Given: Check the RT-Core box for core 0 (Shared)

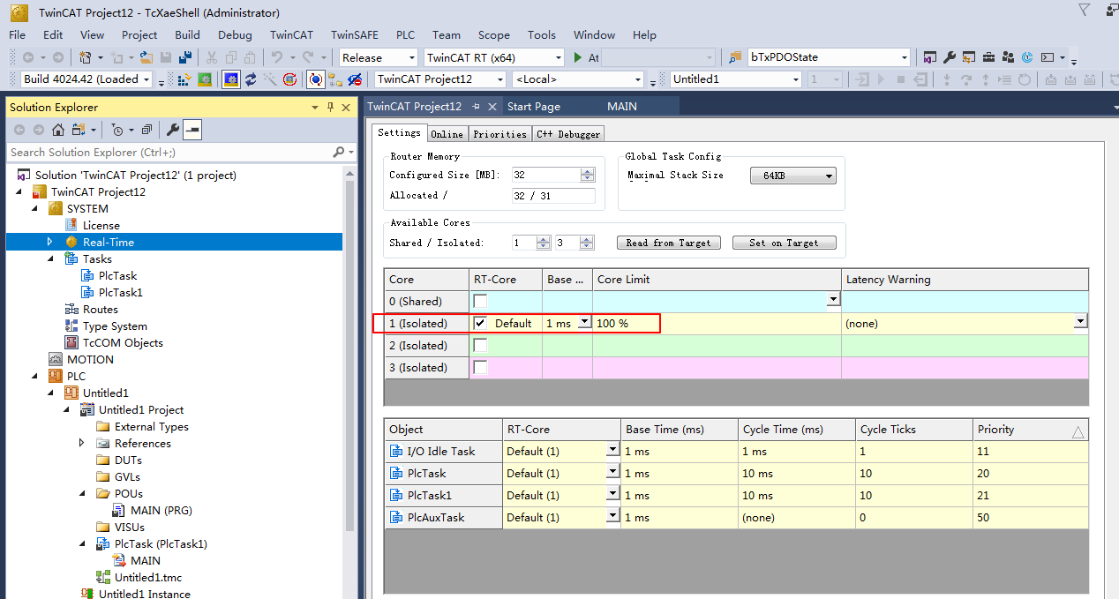Looking at the screenshot, I should pyautogui.click(x=480, y=302).
